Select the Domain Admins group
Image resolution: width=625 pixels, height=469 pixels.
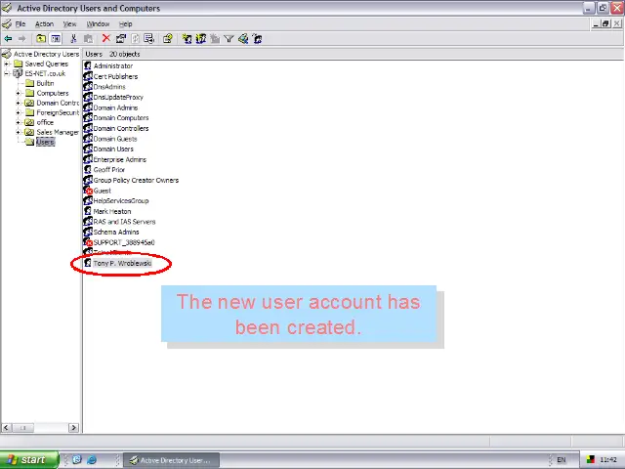coord(115,107)
